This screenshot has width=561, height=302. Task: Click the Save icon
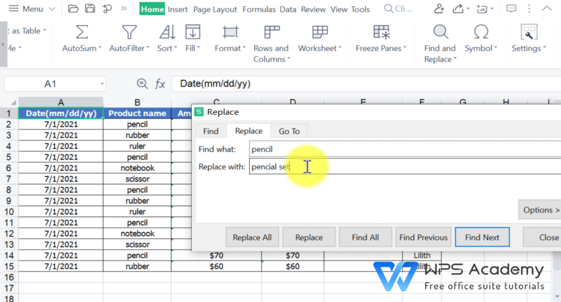tap(91, 8)
